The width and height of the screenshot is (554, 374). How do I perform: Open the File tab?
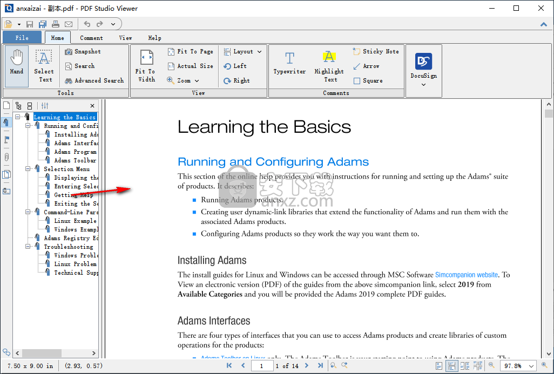click(x=22, y=37)
